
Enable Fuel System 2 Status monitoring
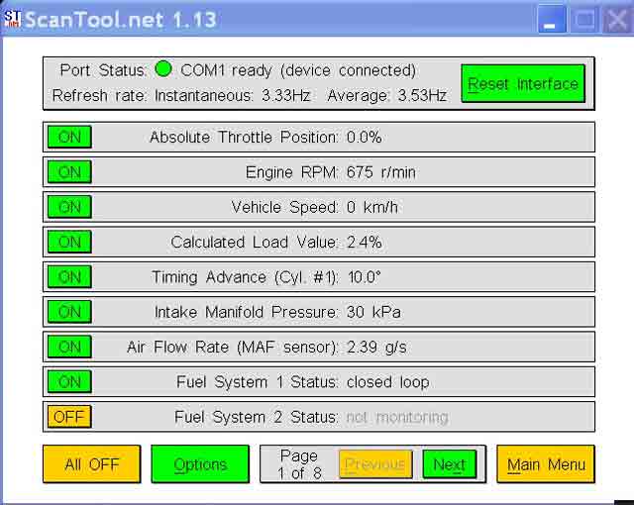click(69, 417)
